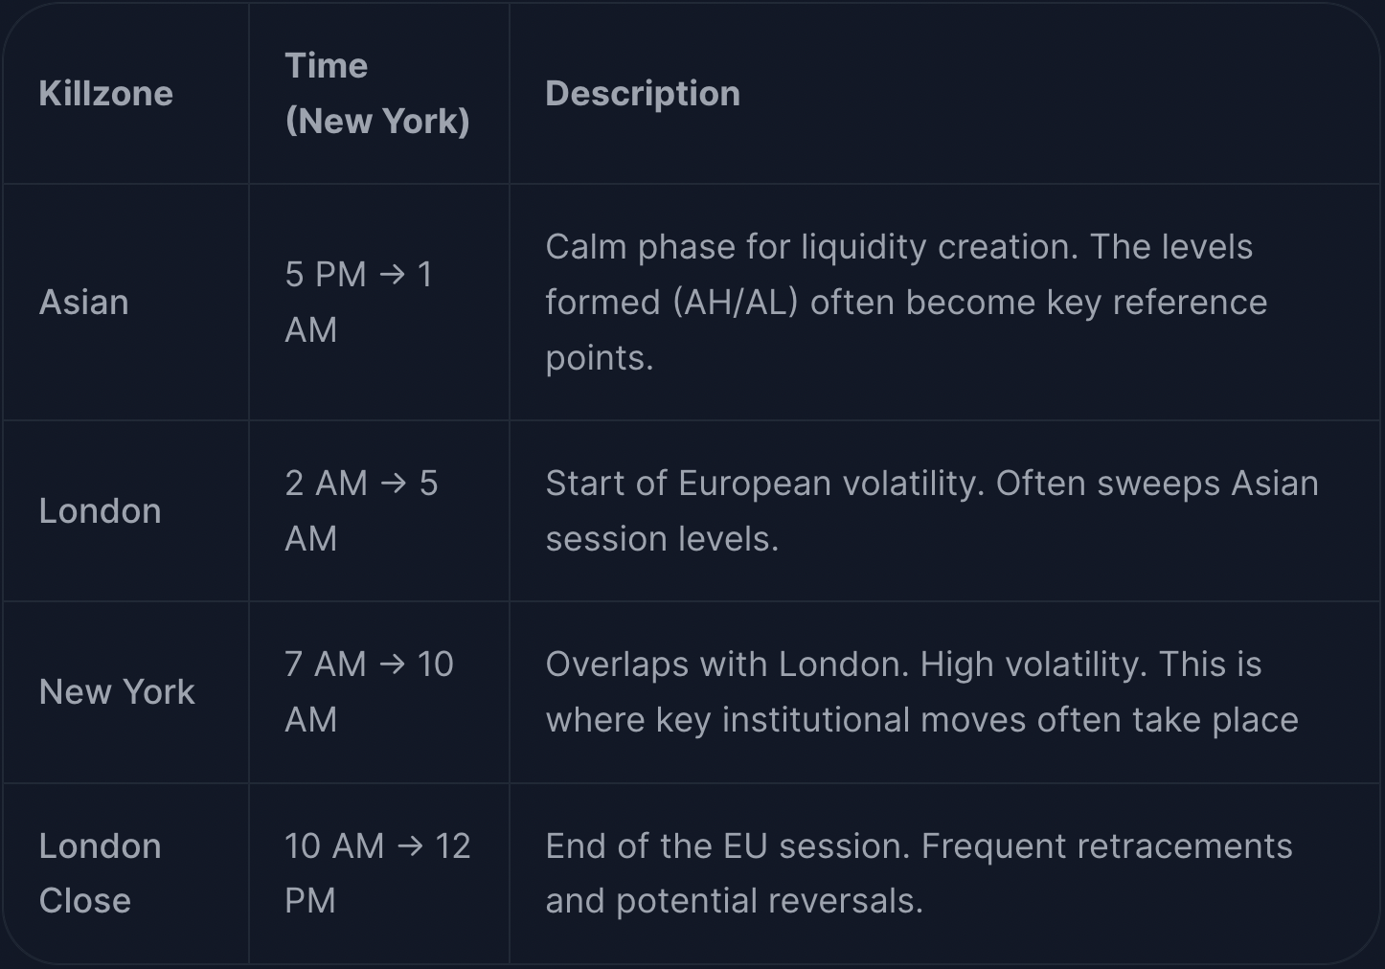Click the 'Start of European volatility' description
Image resolution: width=1385 pixels, height=969 pixels.
[x=931, y=511]
